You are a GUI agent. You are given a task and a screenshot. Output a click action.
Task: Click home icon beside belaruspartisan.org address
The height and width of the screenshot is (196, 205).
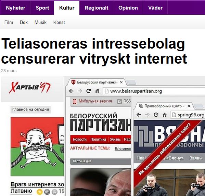point(97,91)
